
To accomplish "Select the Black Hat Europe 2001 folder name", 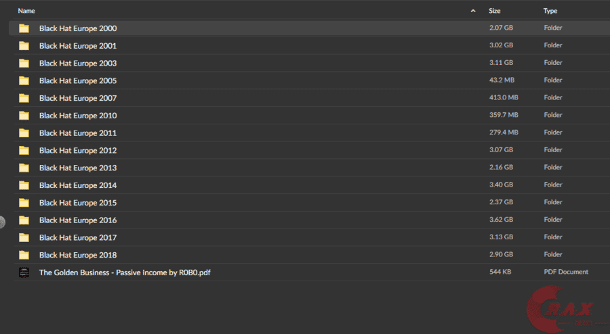I will (x=78, y=46).
